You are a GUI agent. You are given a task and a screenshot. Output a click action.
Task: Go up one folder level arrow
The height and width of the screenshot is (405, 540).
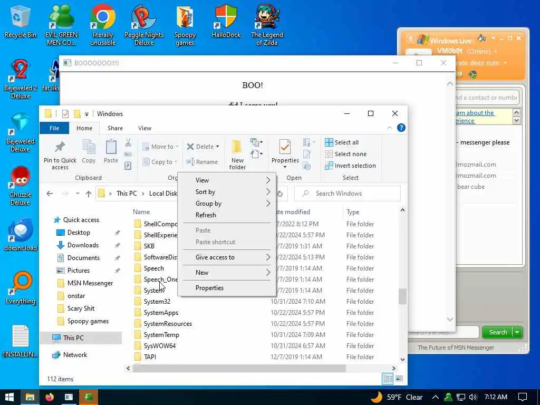pyautogui.click(x=89, y=194)
